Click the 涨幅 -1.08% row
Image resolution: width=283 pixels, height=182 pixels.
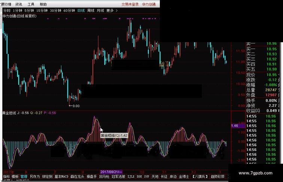pos(262,85)
